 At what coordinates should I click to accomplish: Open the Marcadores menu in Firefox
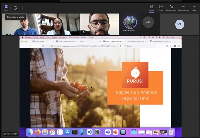coord(63,37)
